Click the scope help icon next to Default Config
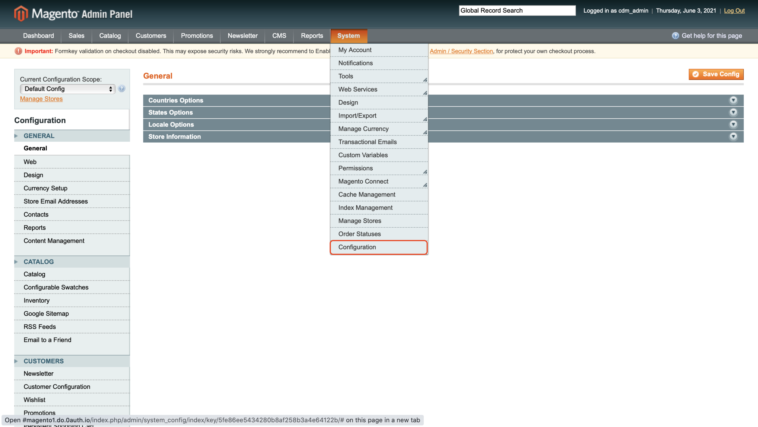Viewport: 758px width, 427px height. pyautogui.click(x=122, y=88)
